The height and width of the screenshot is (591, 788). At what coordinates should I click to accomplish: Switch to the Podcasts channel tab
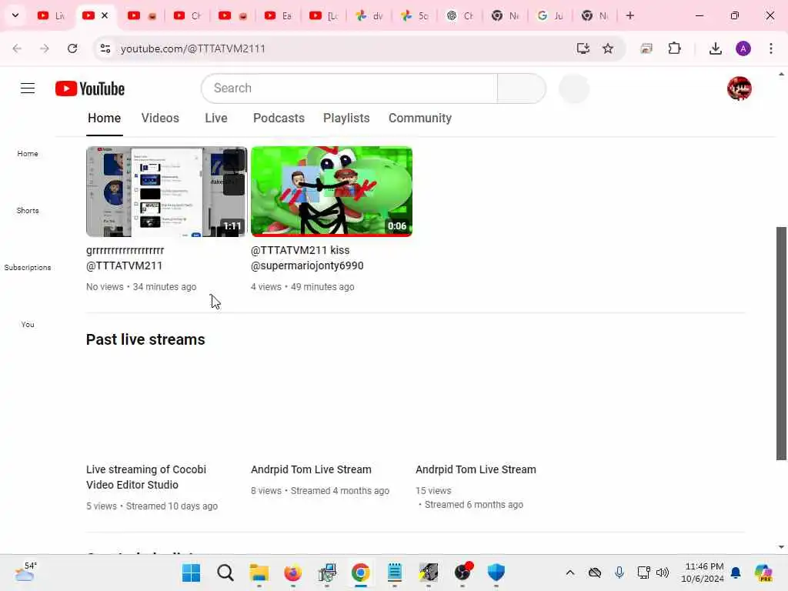tap(279, 118)
